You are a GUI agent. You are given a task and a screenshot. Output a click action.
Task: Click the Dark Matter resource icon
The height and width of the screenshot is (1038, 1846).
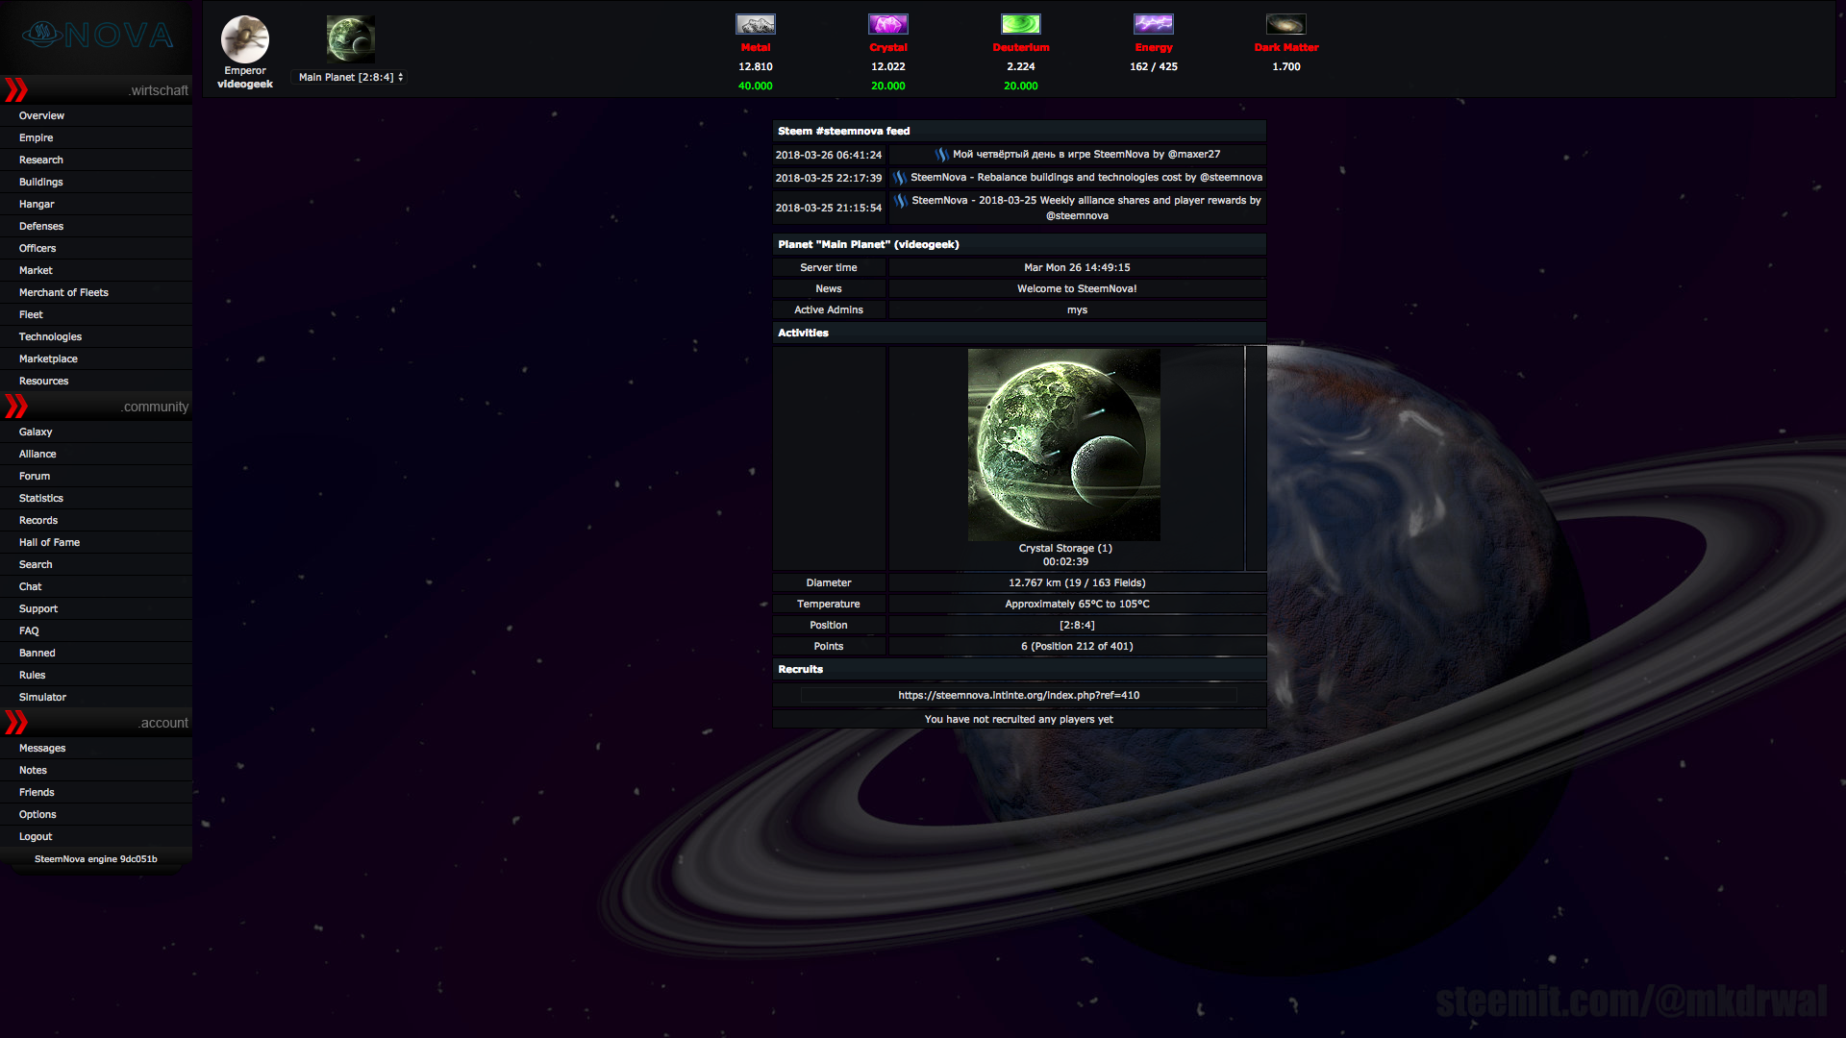[x=1285, y=23]
